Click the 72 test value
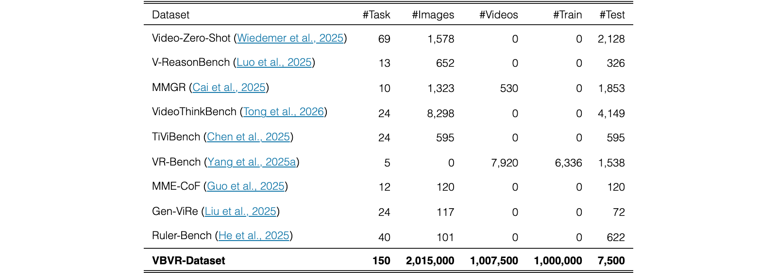Screen dimensions: 777x273 (619, 212)
